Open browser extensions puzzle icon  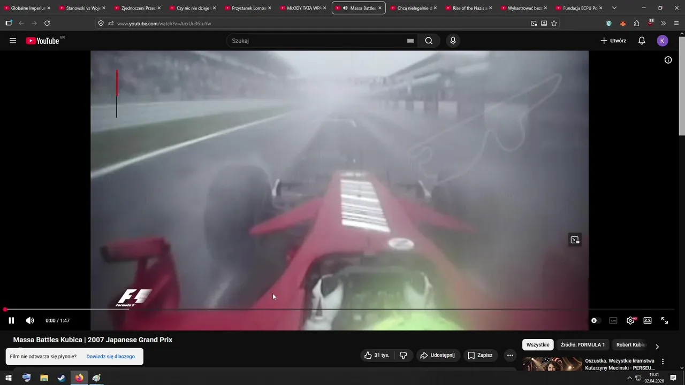coord(636,23)
